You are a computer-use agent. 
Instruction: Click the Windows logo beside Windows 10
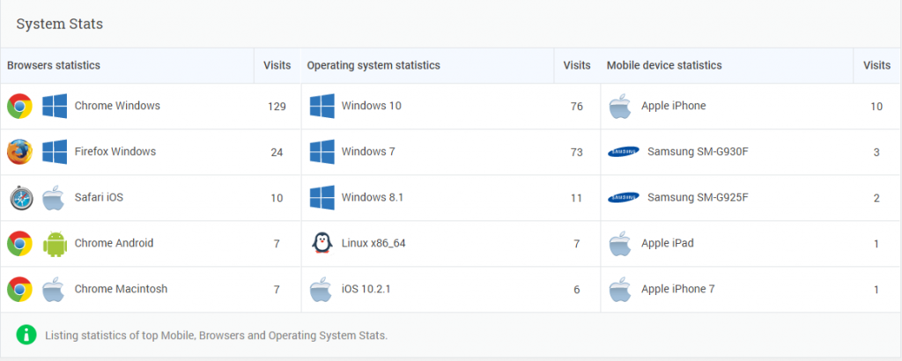(x=322, y=106)
